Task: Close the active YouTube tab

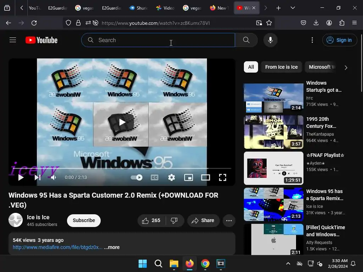Action: tap(254, 8)
